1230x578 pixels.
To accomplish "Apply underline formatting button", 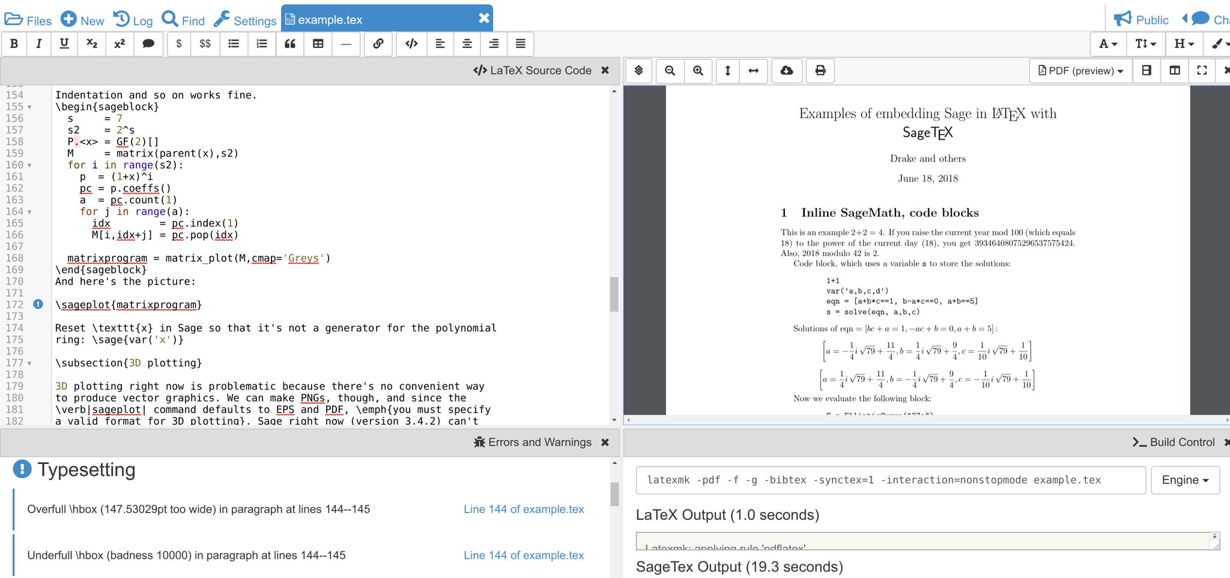I will (64, 44).
